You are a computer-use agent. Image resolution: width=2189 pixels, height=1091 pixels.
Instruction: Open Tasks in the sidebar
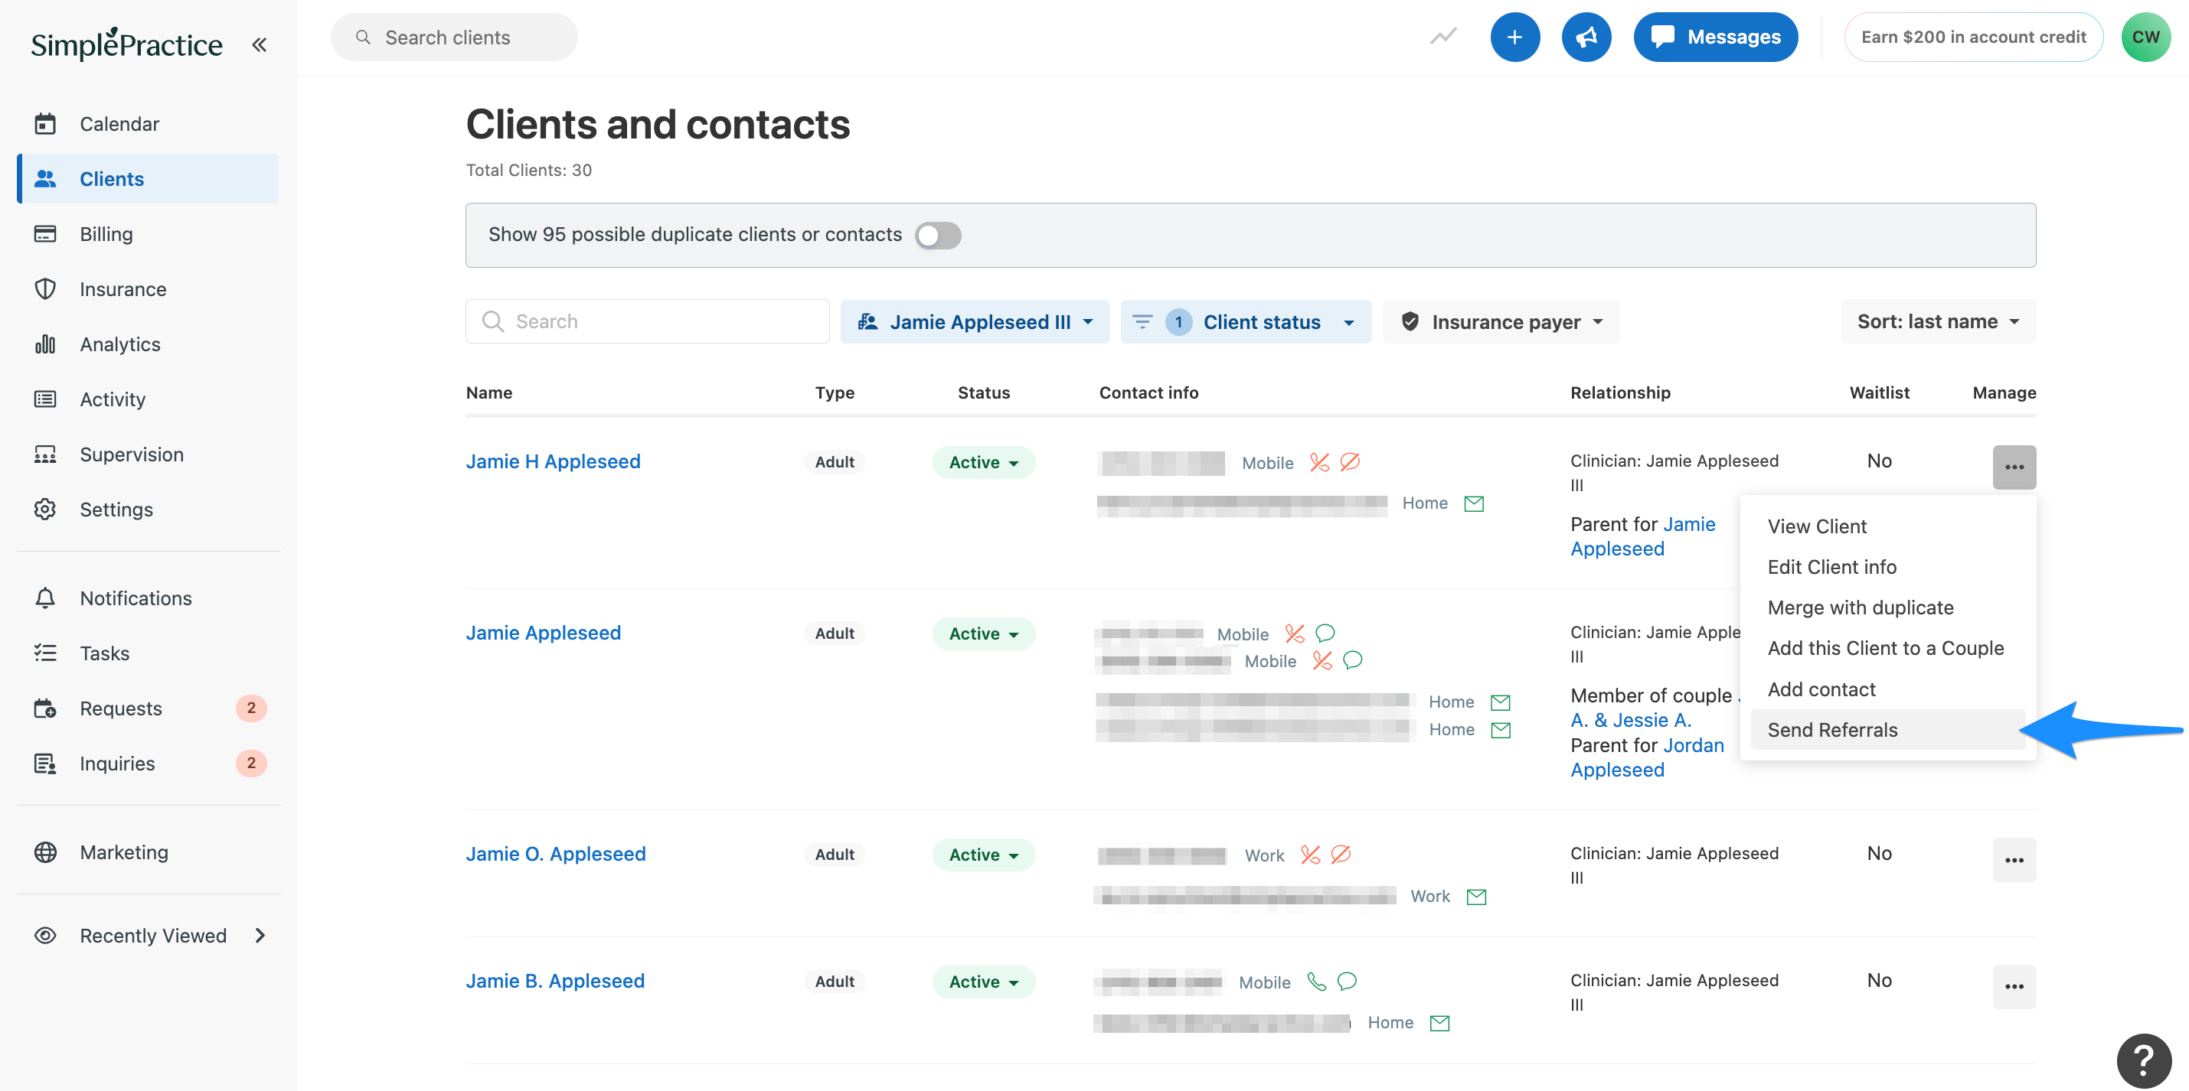pos(149,653)
